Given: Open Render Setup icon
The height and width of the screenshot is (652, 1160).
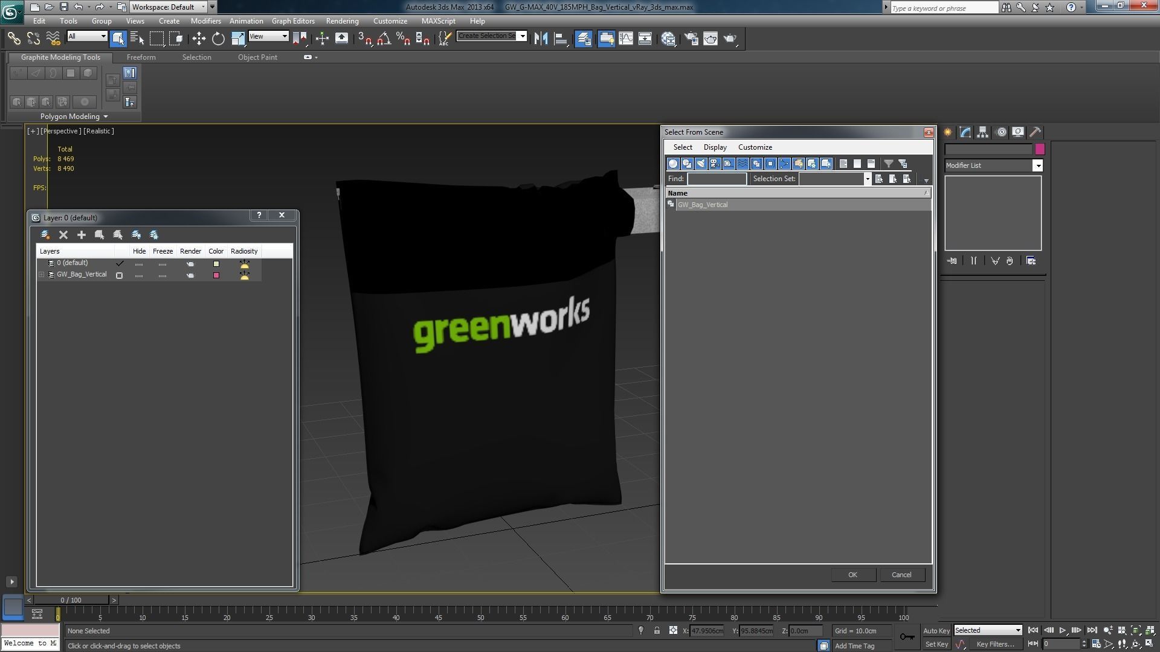Looking at the screenshot, I should 691,39.
